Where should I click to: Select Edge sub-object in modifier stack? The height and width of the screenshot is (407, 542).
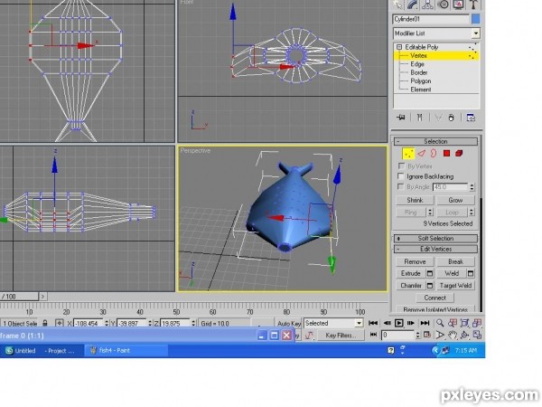coord(417,64)
